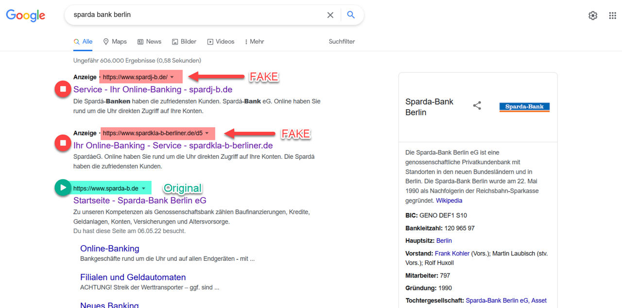Click the Sparda-Bank logo thumbnail
The width and height of the screenshot is (622, 308).
click(524, 107)
